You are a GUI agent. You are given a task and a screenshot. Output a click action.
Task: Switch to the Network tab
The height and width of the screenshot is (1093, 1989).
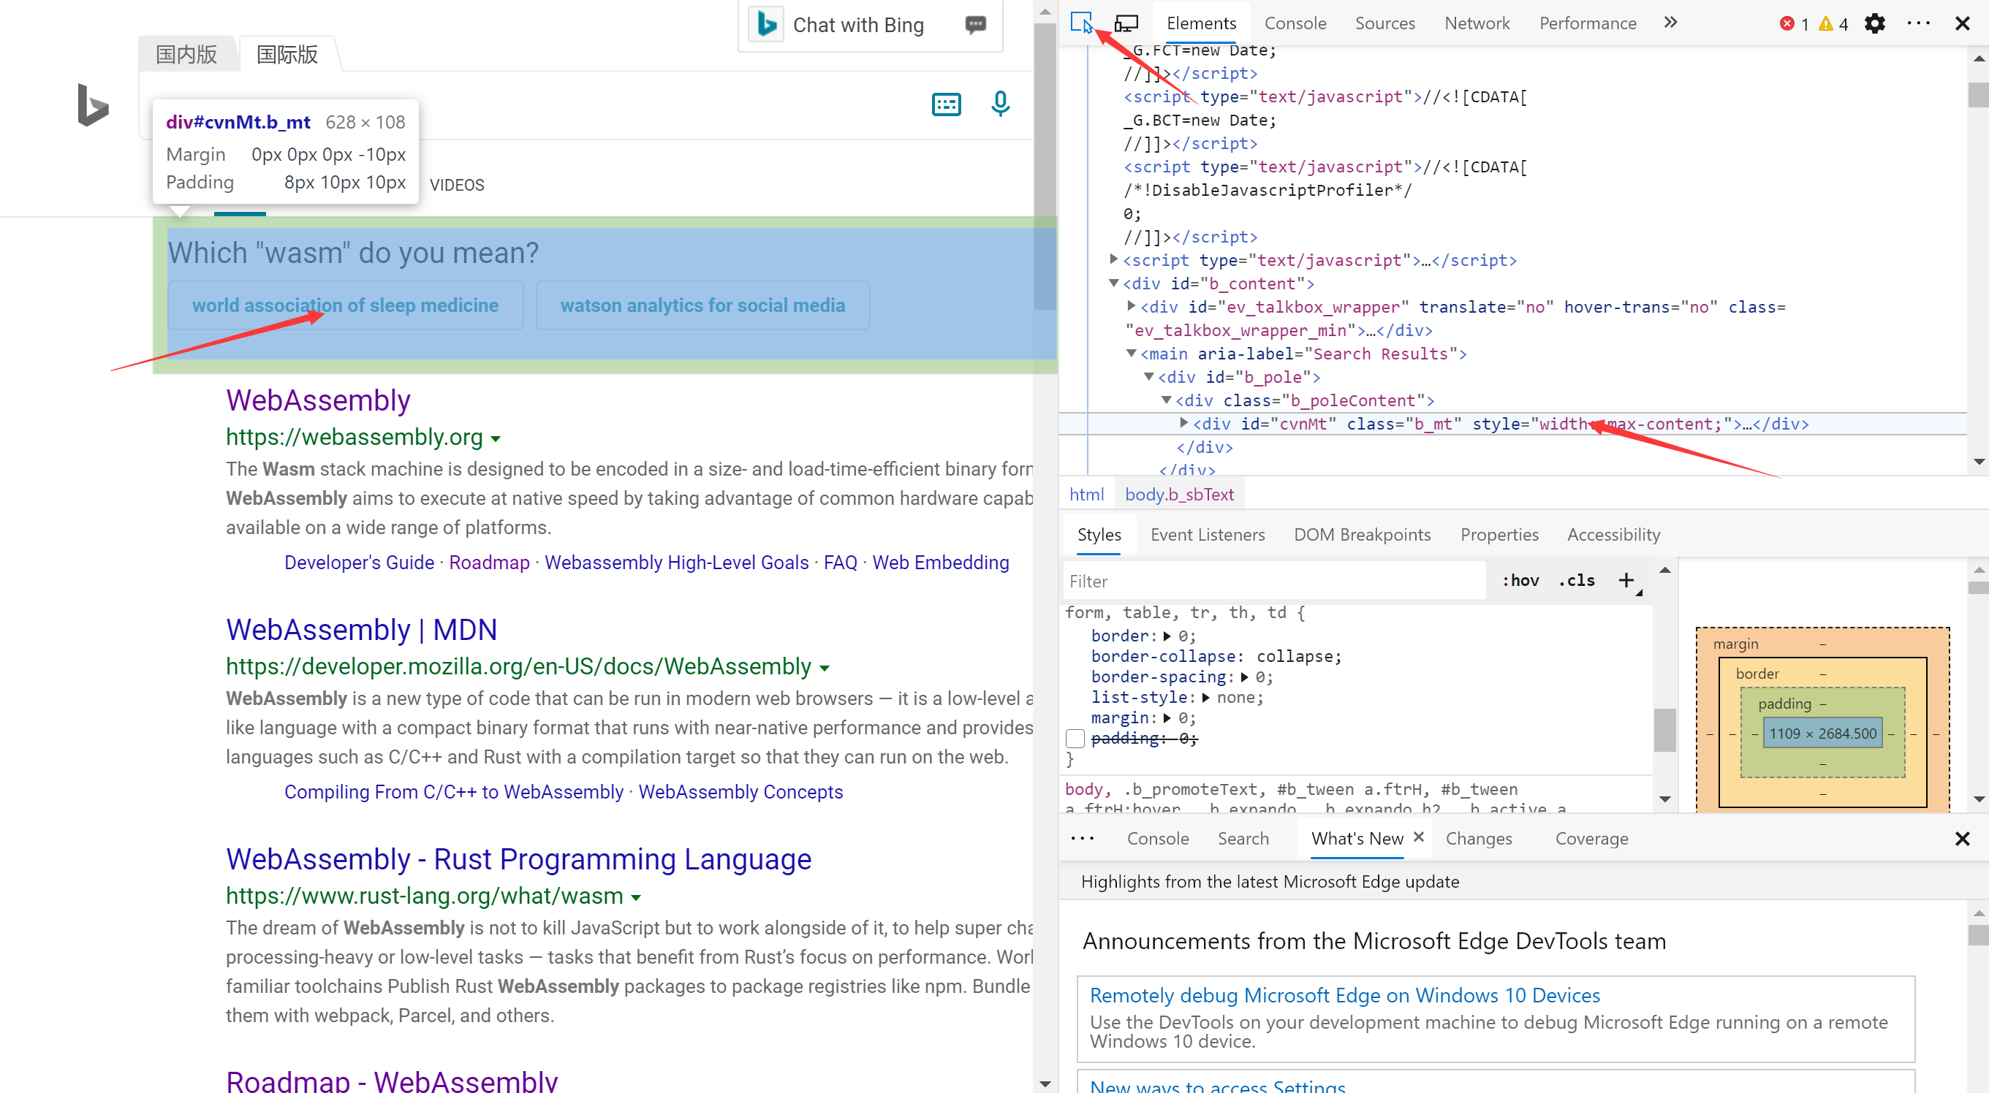1477,23
